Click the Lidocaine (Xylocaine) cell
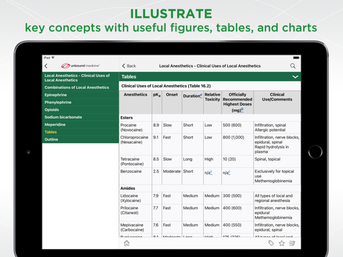 (x=135, y=198)
